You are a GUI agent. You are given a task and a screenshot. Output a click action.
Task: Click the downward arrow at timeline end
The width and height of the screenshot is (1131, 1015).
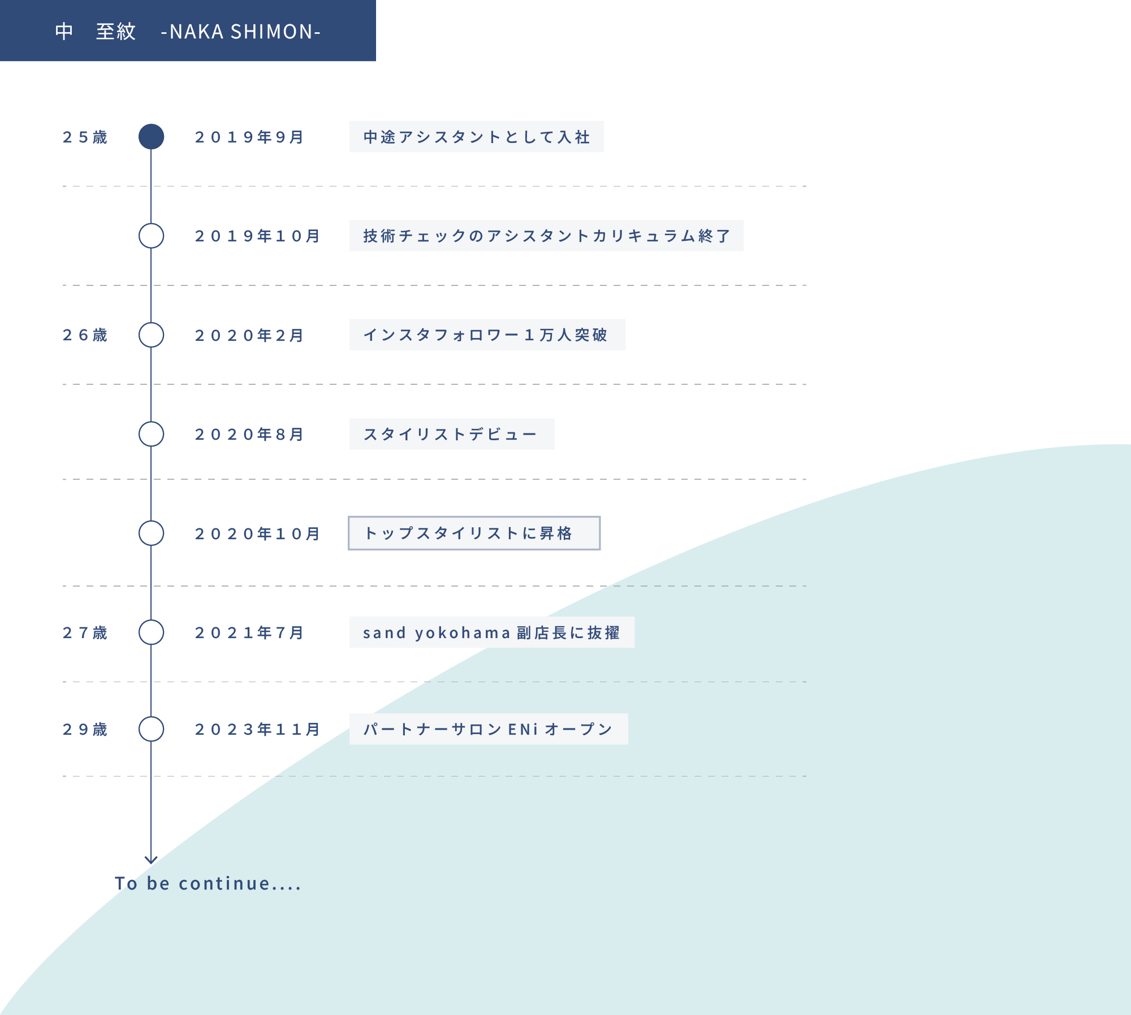151,859
